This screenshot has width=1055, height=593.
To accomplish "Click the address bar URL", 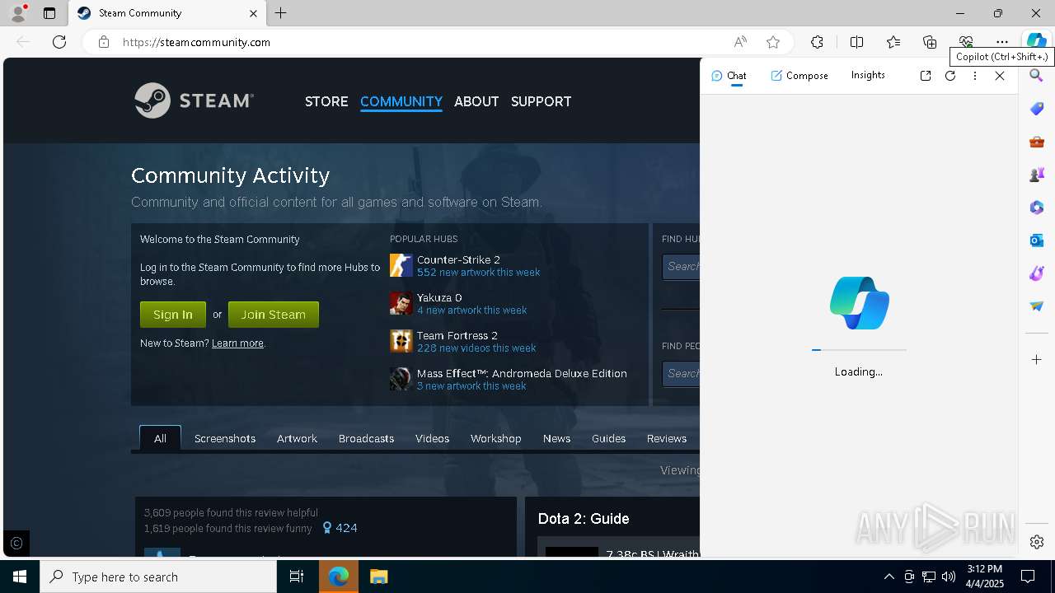I will point(196,42).
